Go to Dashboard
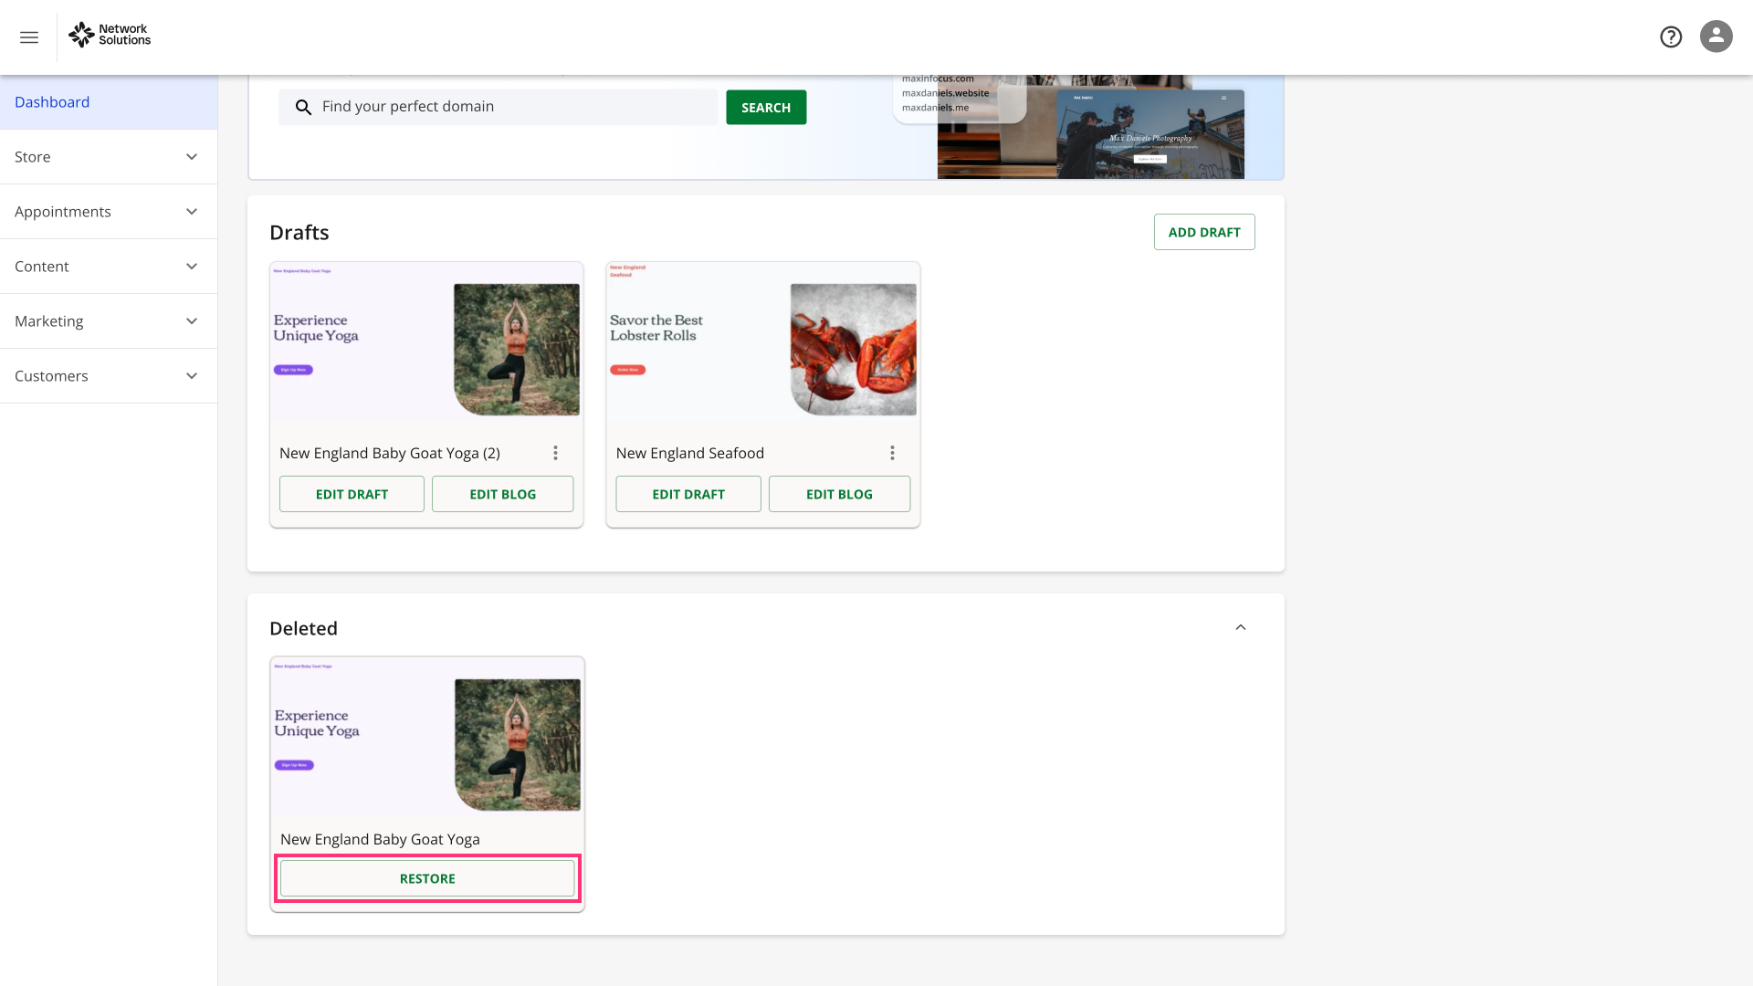This screenshot has width=1753, height=986. [53, 102]
